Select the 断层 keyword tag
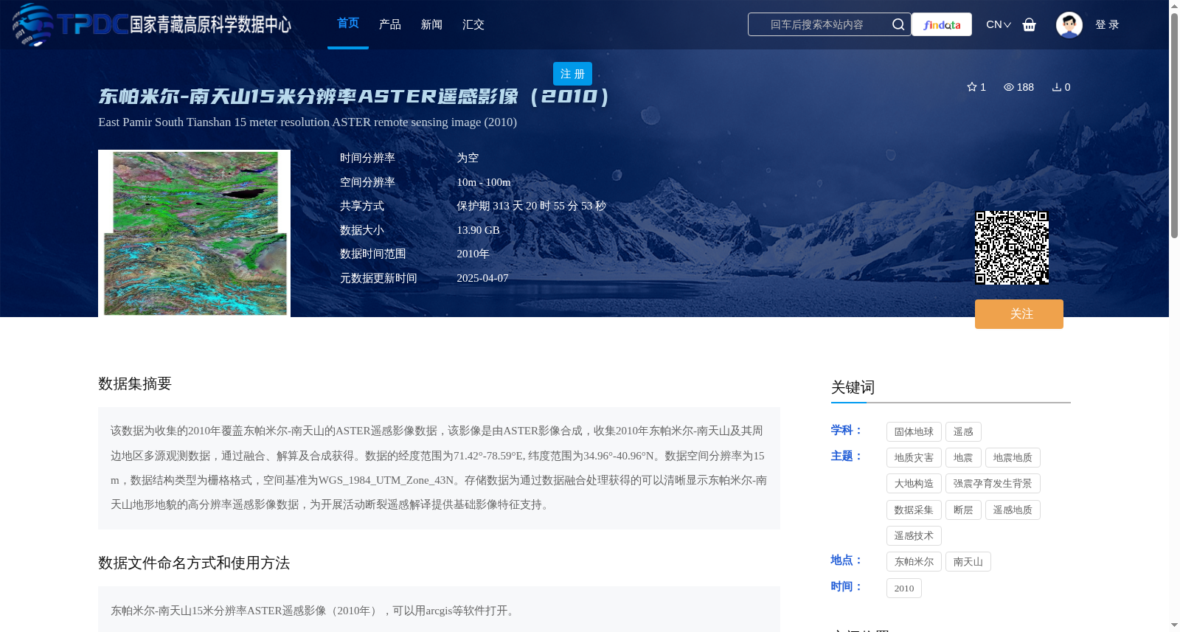 click(963, 510)
